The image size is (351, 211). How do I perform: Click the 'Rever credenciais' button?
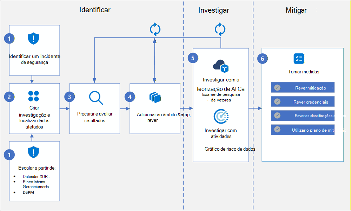pyautogui.click(x=303, y=101)
